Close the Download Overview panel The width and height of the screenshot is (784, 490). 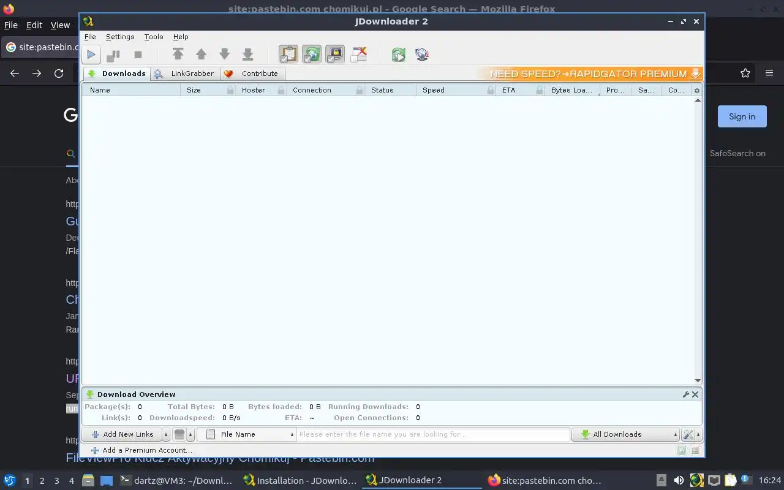[x=695, y=394]
